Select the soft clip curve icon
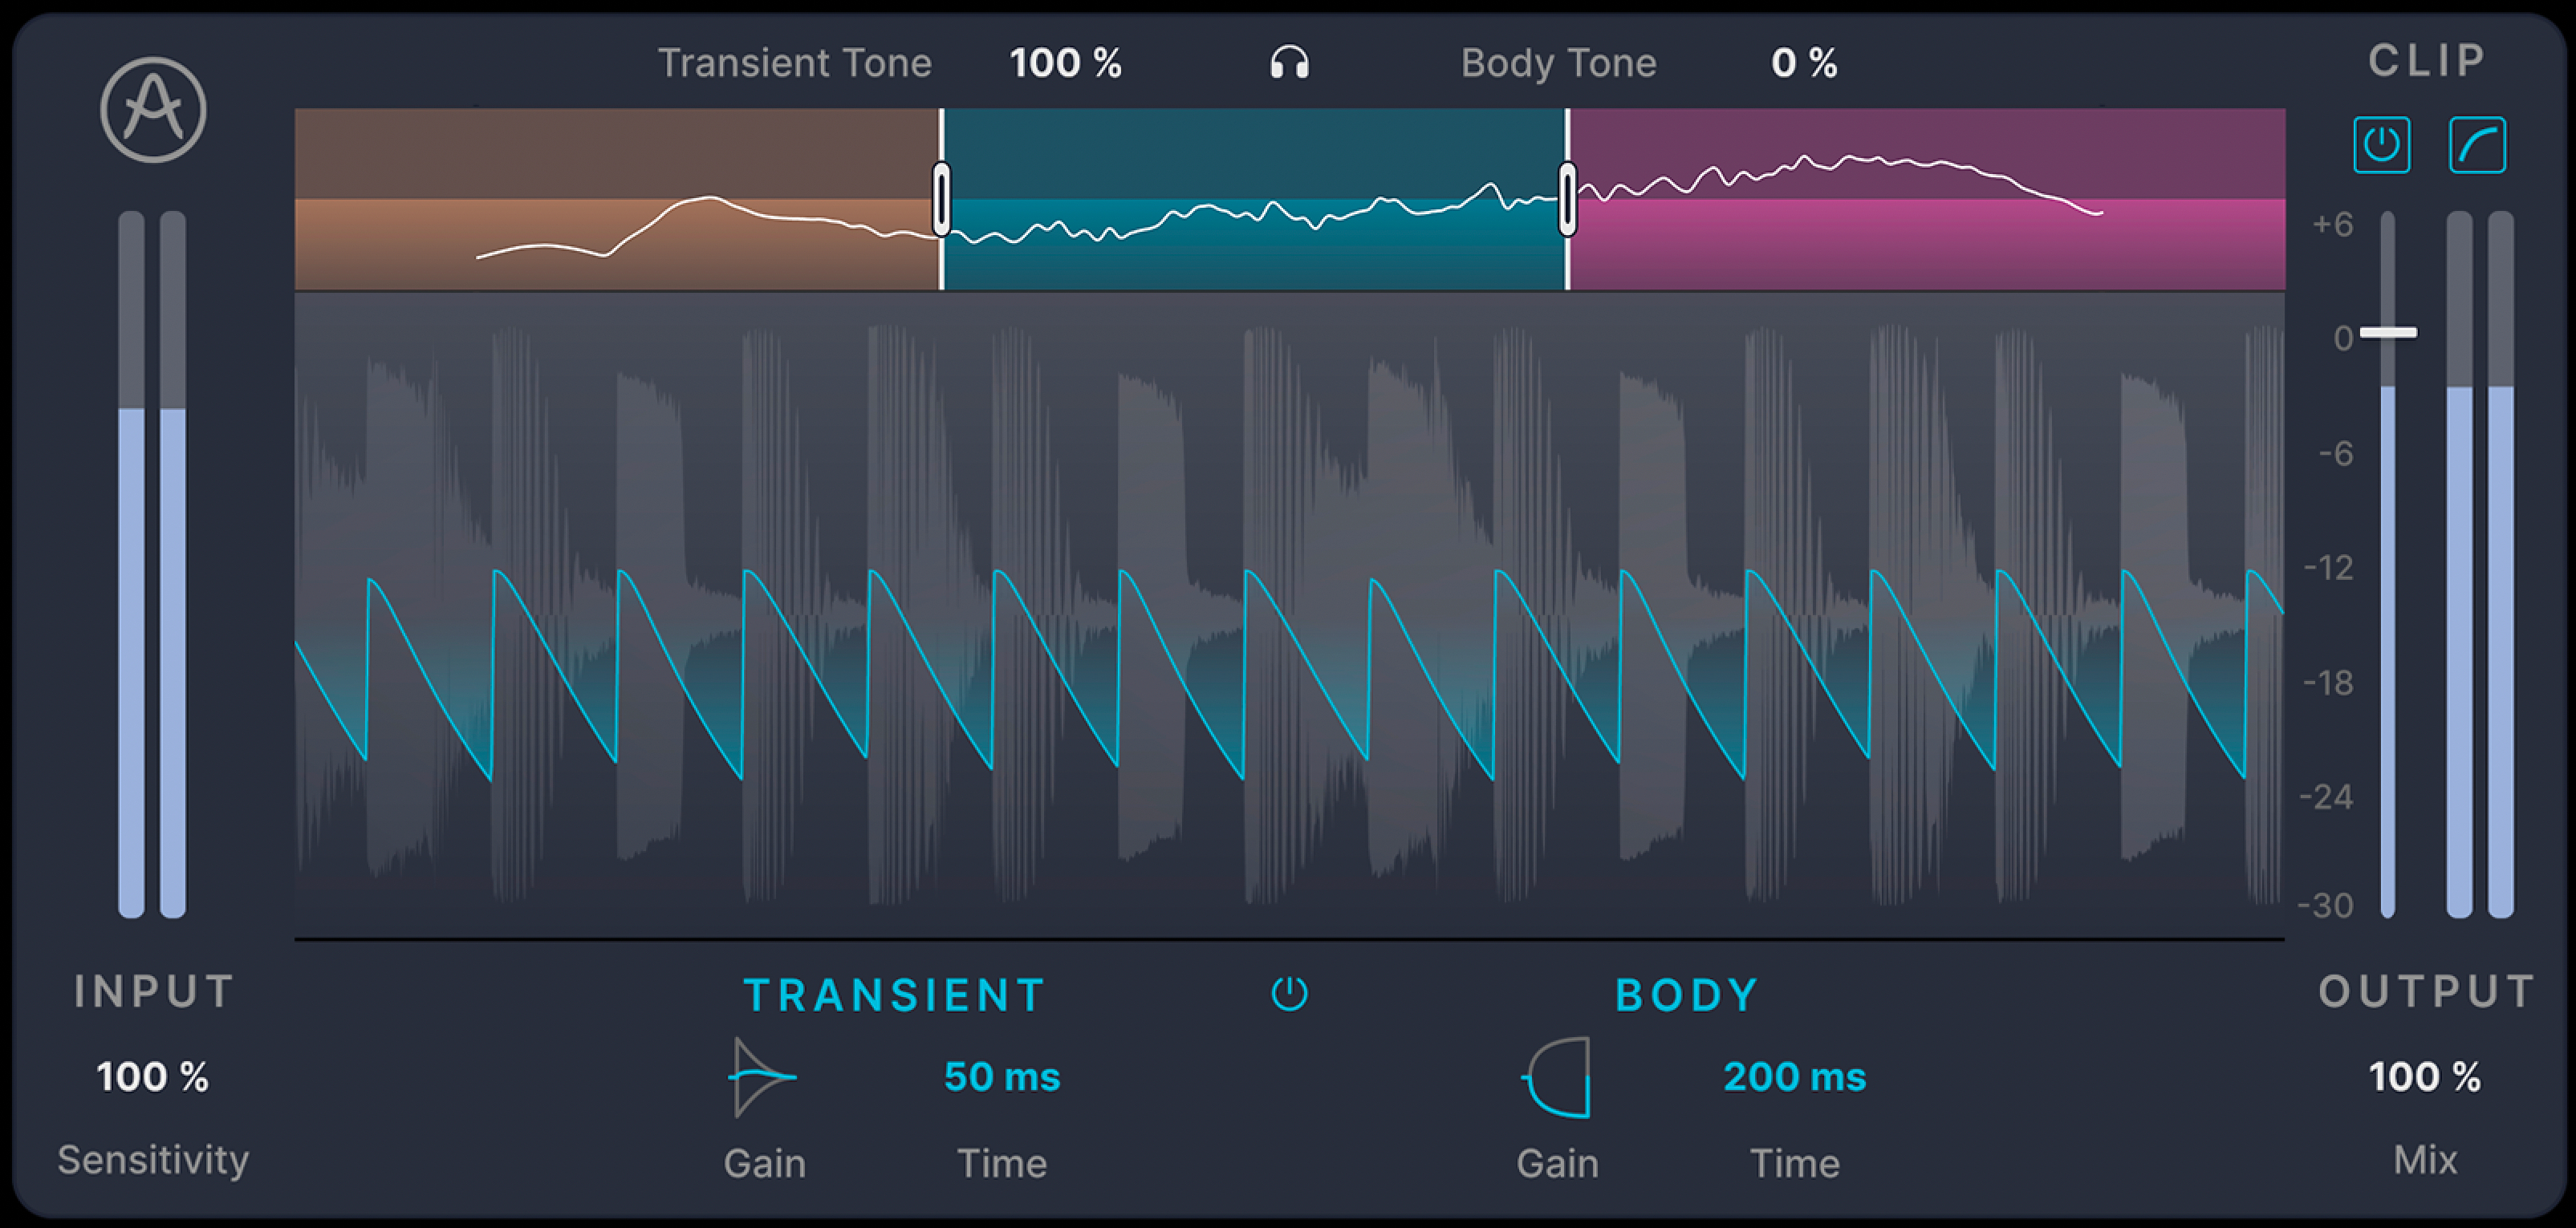The height and width of the screenshot is (1228, 2576). (2476, 145)
